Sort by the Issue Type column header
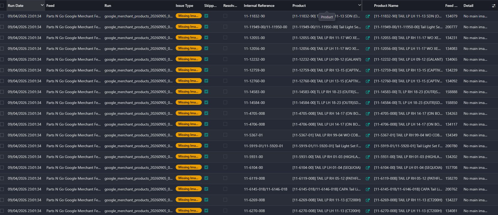The width and height of the screenshot is (498, 215). (x=184, y=6)
